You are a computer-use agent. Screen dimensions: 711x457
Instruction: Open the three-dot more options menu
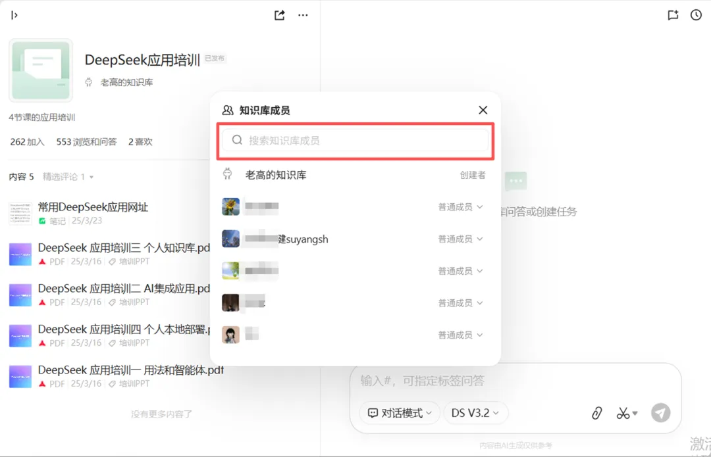(x=303, y=15)
